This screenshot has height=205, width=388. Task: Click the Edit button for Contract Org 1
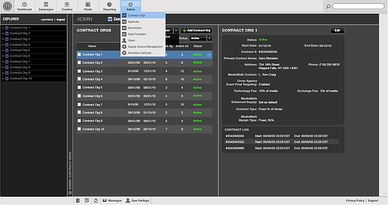click(x=337, y=30)
